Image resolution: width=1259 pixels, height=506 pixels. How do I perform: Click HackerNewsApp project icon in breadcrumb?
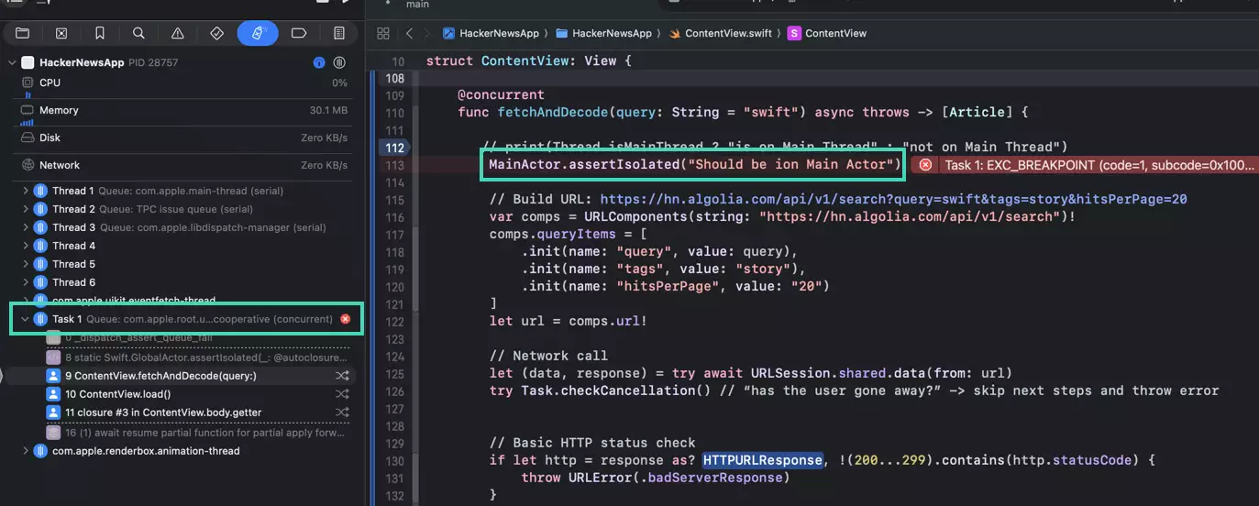point(449,33)
